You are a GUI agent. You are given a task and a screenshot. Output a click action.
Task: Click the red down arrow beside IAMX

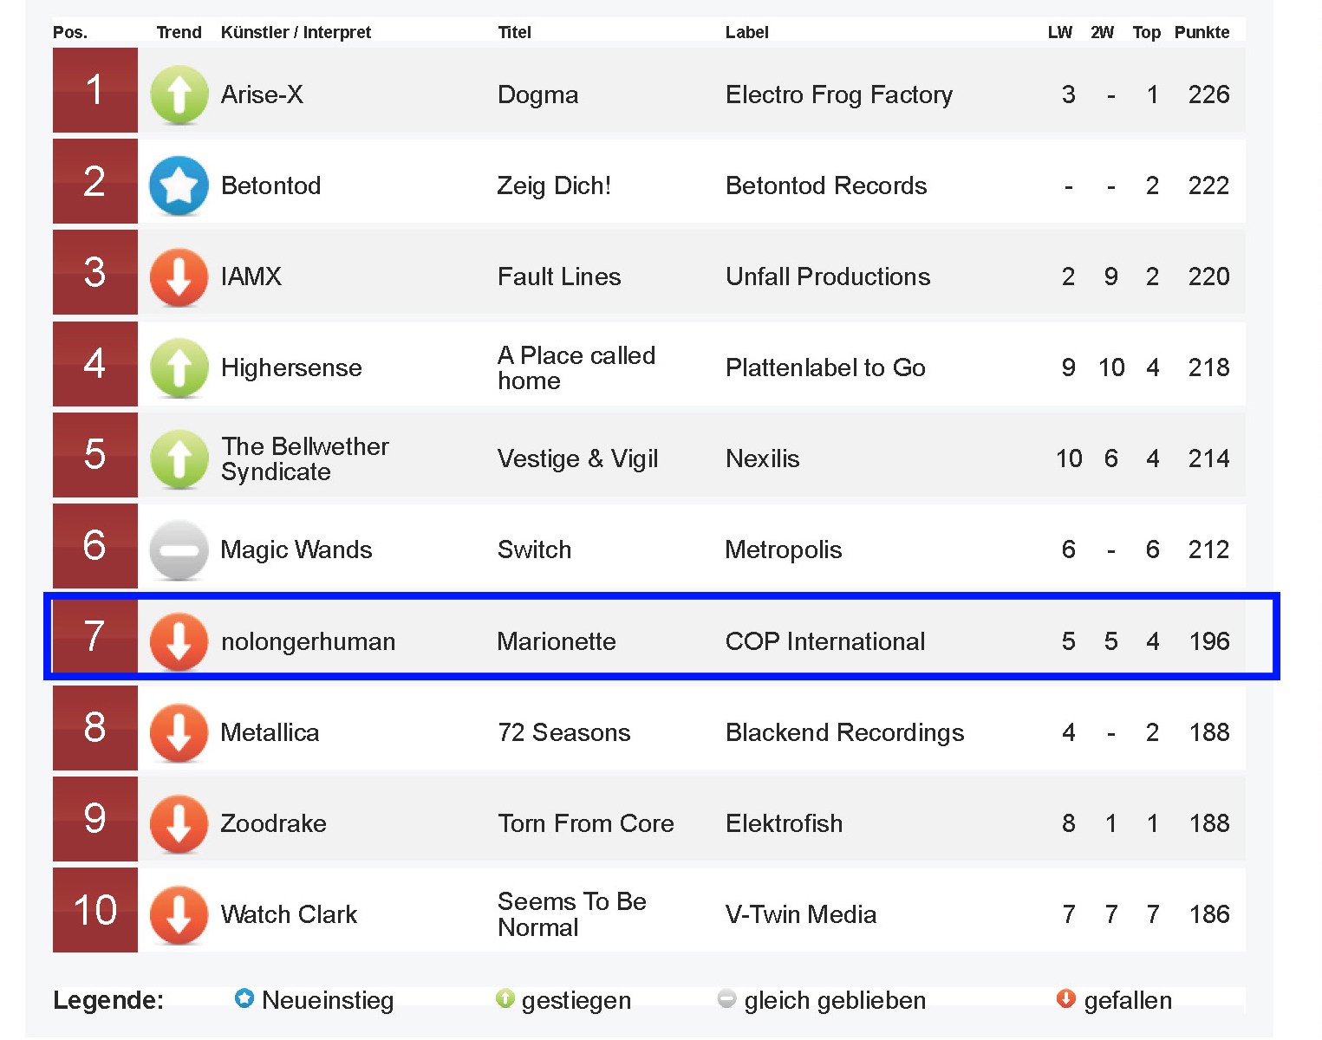pyautogui.click(x=179, y=277)
